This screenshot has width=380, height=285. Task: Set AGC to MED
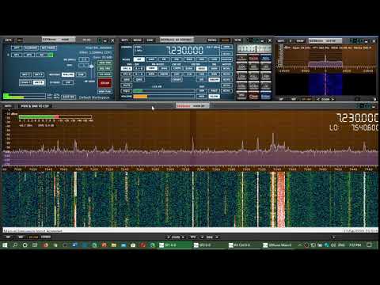pos(202,97)
